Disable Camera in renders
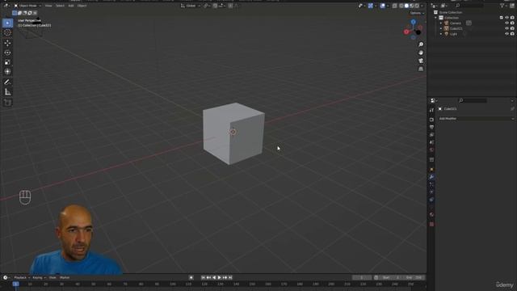Image resolution: width=517 pixels, height=291 pixels. pos(512,23)
